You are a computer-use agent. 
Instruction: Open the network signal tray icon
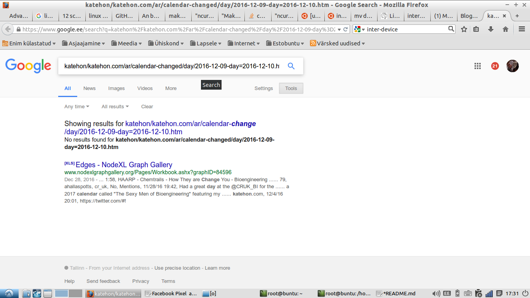[489, 293]
